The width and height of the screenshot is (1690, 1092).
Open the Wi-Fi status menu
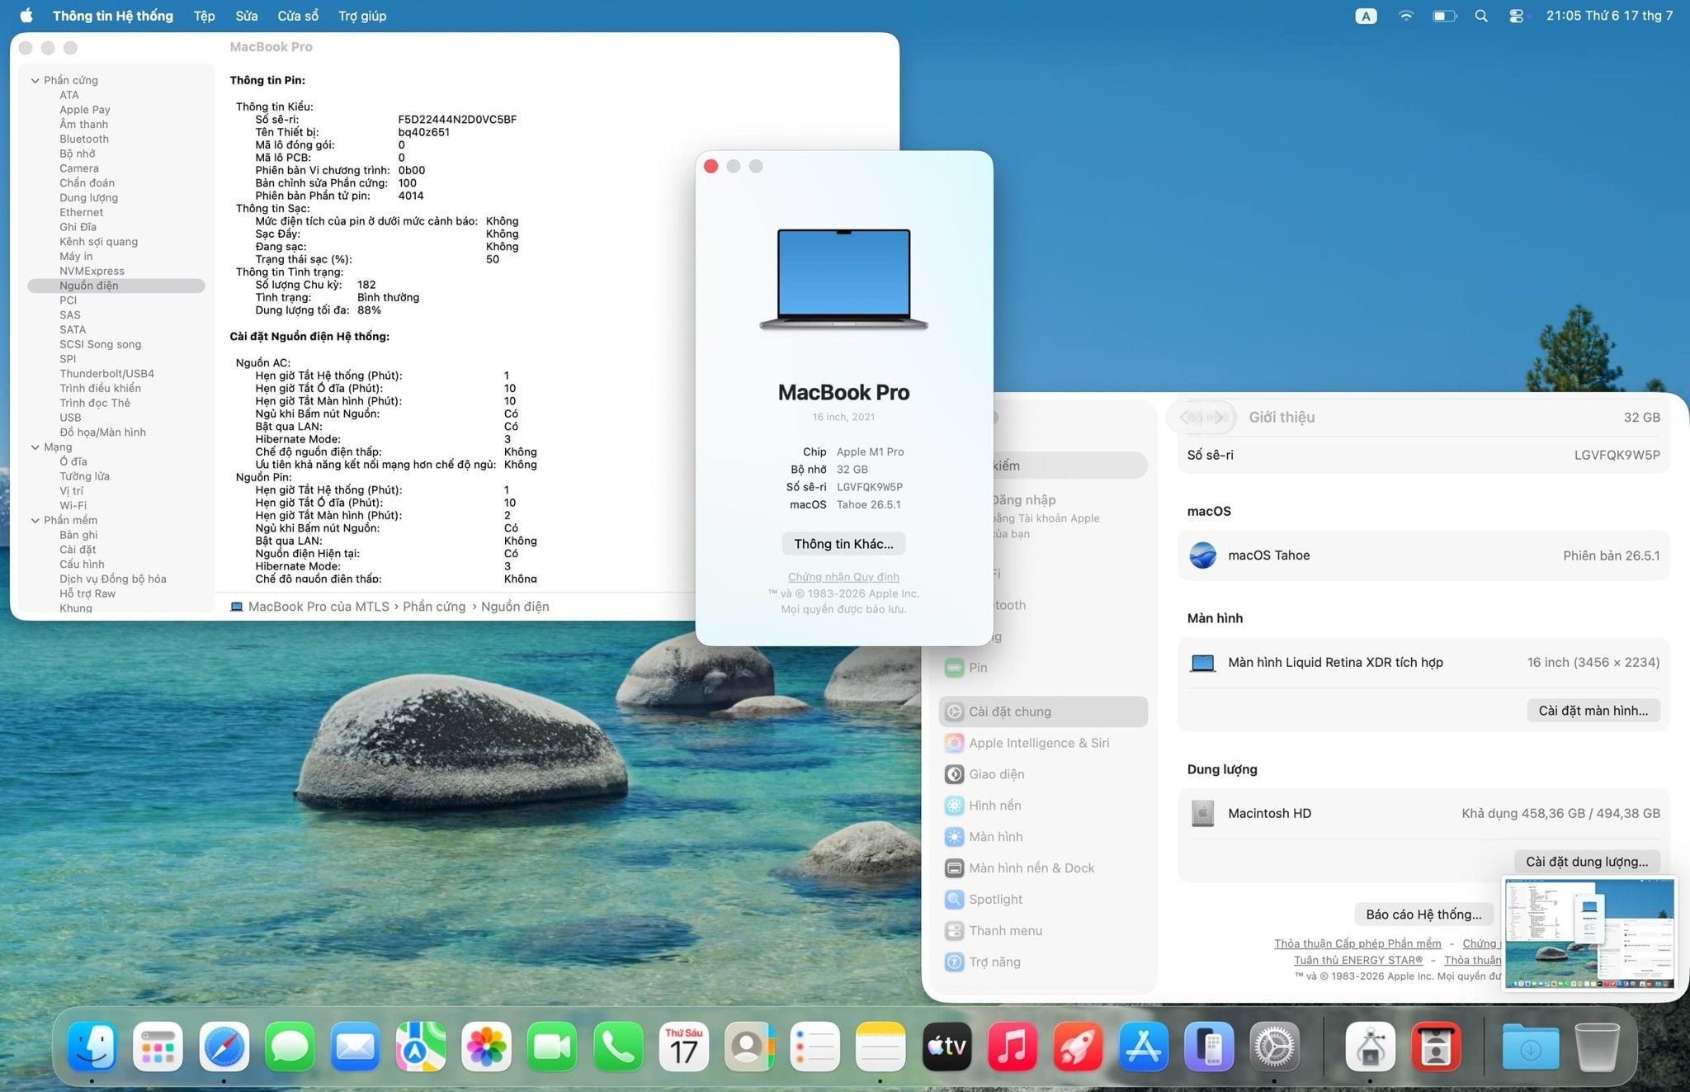[x=1406, y=16]
